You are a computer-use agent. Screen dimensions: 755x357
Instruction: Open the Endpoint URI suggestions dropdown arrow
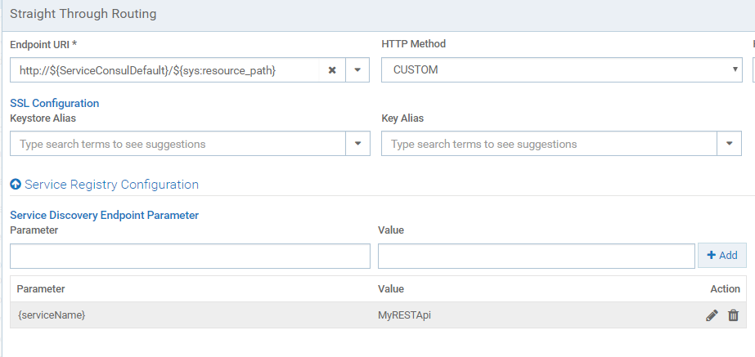coord(357,70)
